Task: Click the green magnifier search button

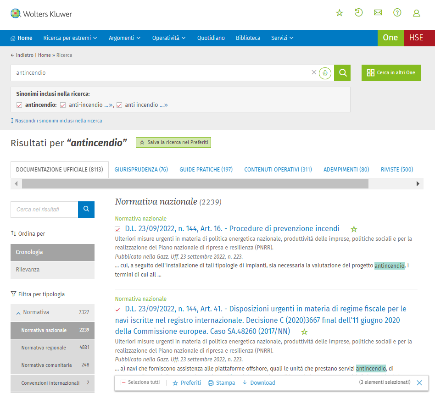Action: pos(342,73)
